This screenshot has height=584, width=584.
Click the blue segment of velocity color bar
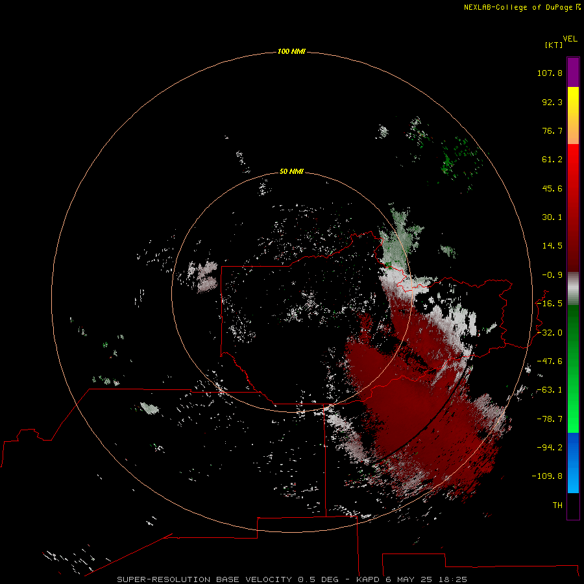tap(573, 463)
